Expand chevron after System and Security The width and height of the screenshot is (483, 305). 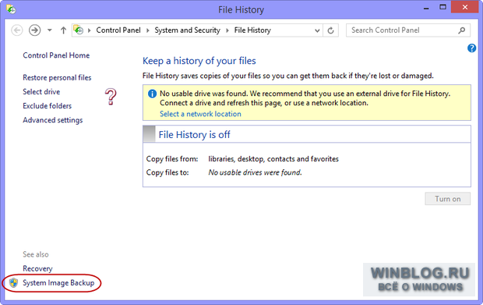[x=227, y=30]
